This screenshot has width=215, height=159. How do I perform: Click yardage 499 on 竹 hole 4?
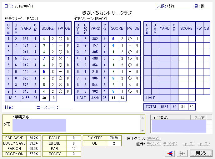pyautogui.click(x=95, y=59)
